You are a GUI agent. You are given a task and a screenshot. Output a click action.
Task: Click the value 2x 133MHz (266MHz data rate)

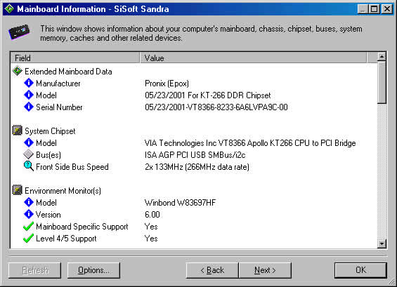pos(197,167)
